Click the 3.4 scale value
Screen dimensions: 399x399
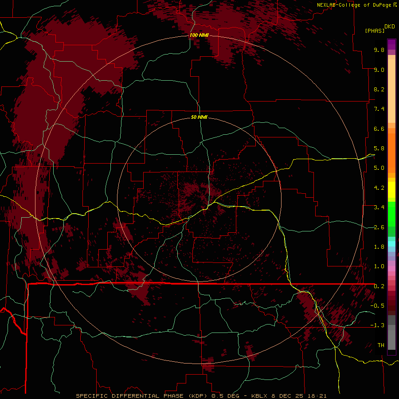[379, 207]
